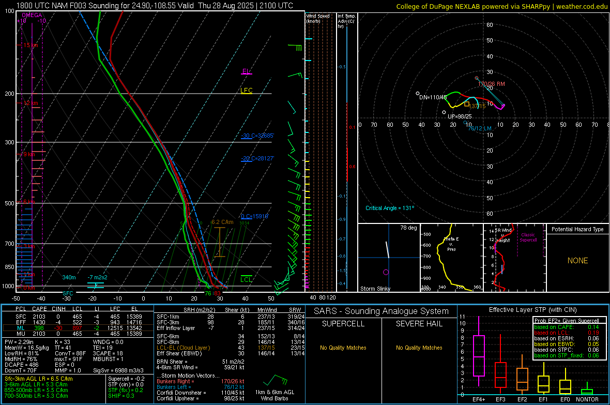Select the 76/12 LM left-mover label
Image resolution: width=610 pixels, height=405 pixels.
pyautogui.click(x=480, y=128)
